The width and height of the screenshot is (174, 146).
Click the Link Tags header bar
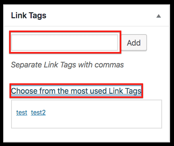86,15
